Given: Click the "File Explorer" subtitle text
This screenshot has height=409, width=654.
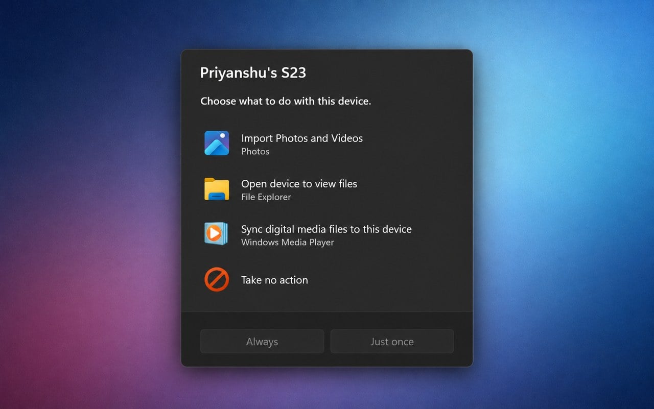Looking at the screenshot, I should point(266,197).
